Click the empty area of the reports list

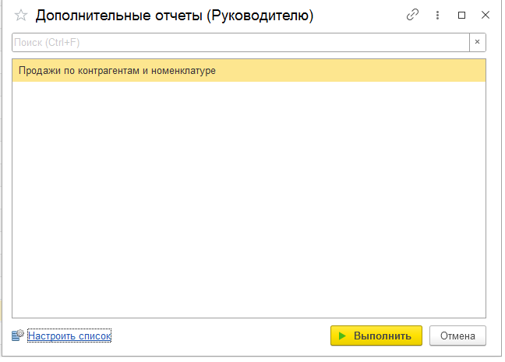[249, 199]
